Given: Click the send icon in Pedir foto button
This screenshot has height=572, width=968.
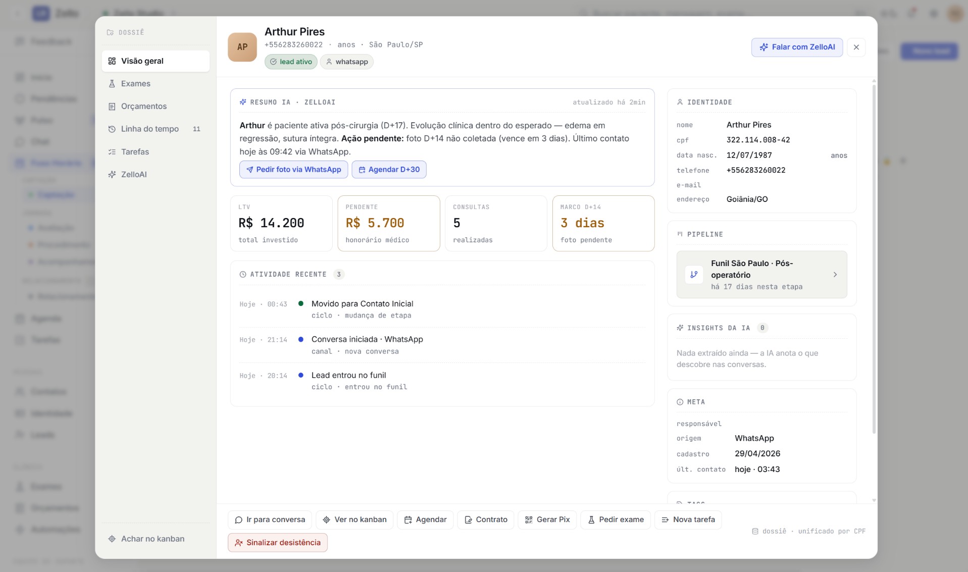Looking at the screenshot, I should (x=249, y=170).
